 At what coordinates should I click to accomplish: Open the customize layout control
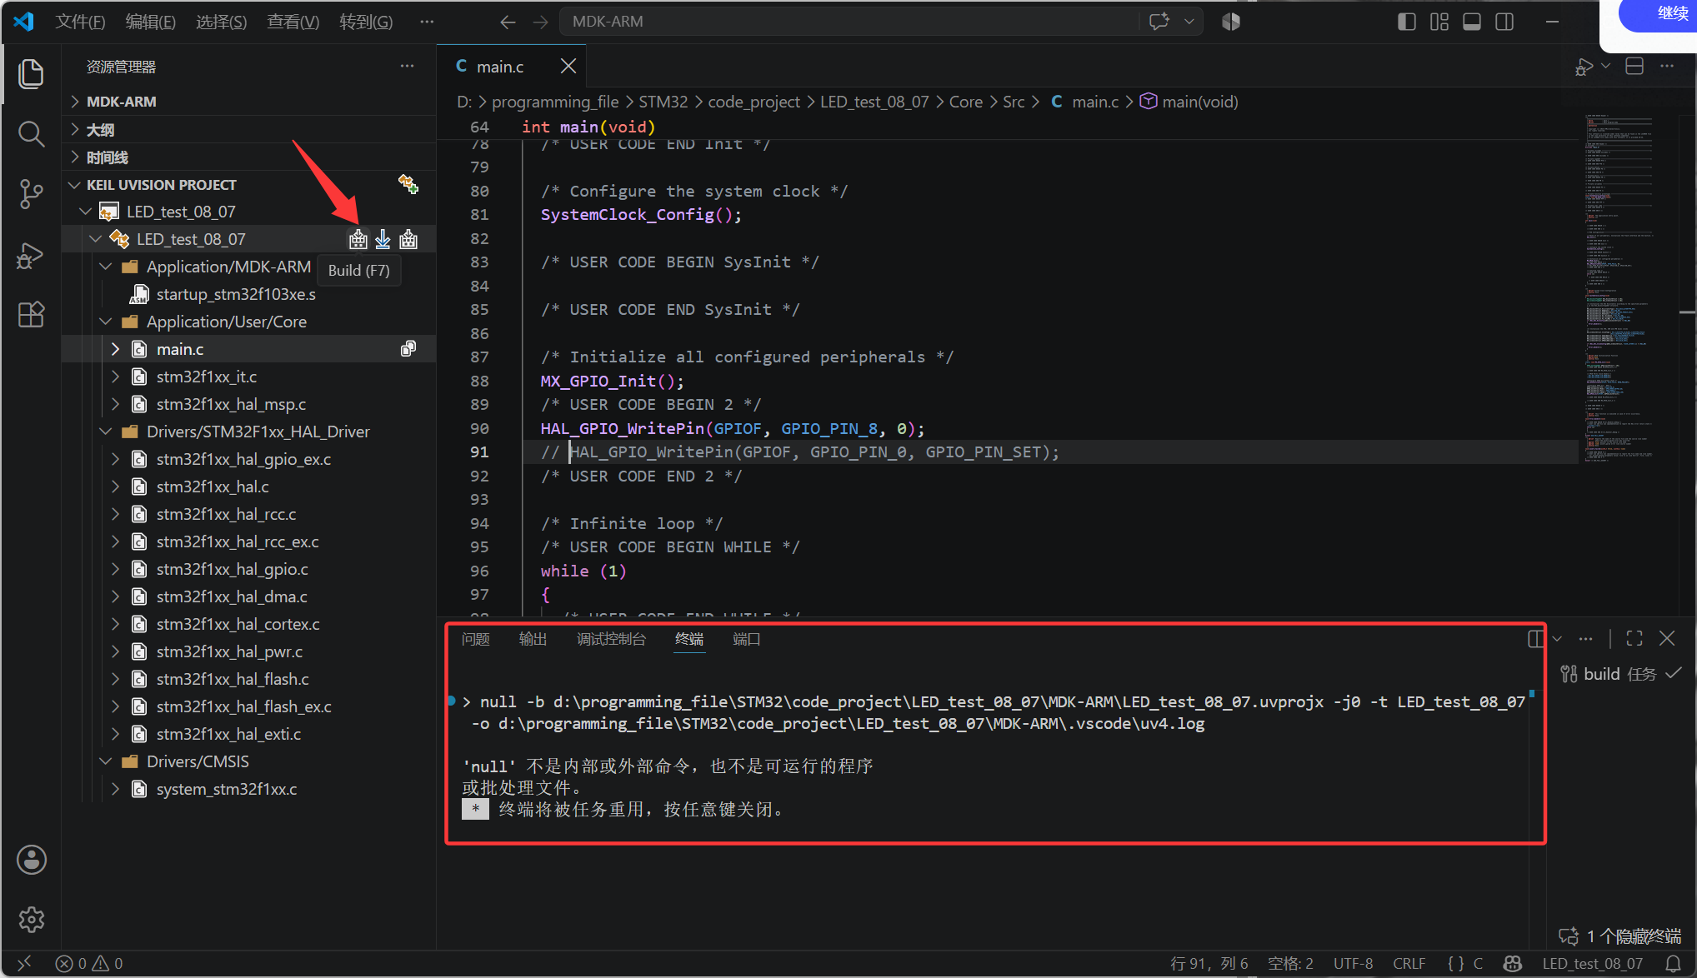[1439, 22]
